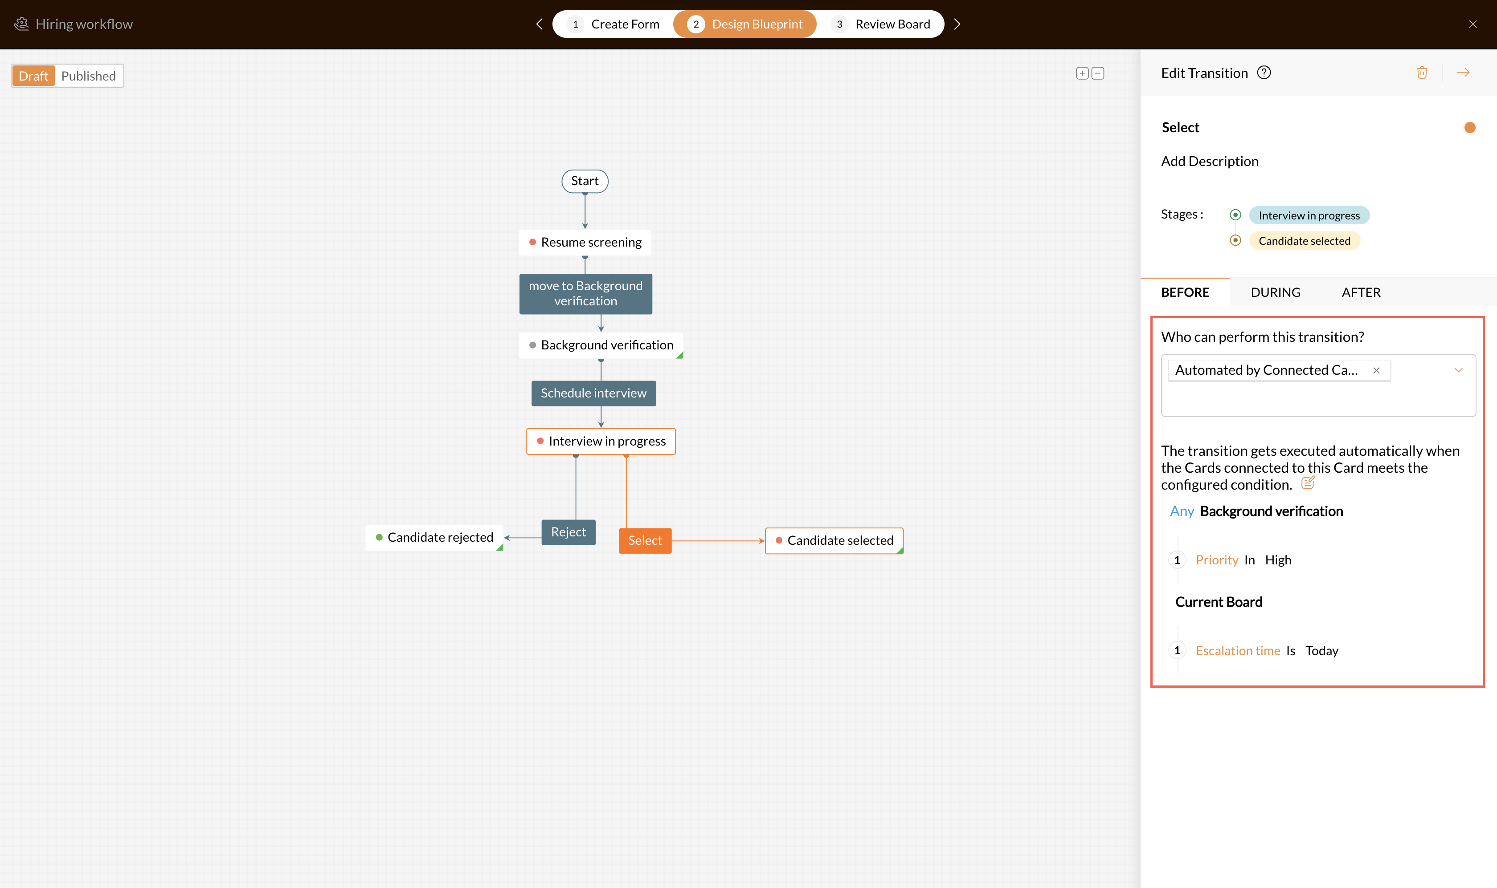Go to the previous step chevron
Viewport: 1497px width, 888px height.
pos(539,24)
